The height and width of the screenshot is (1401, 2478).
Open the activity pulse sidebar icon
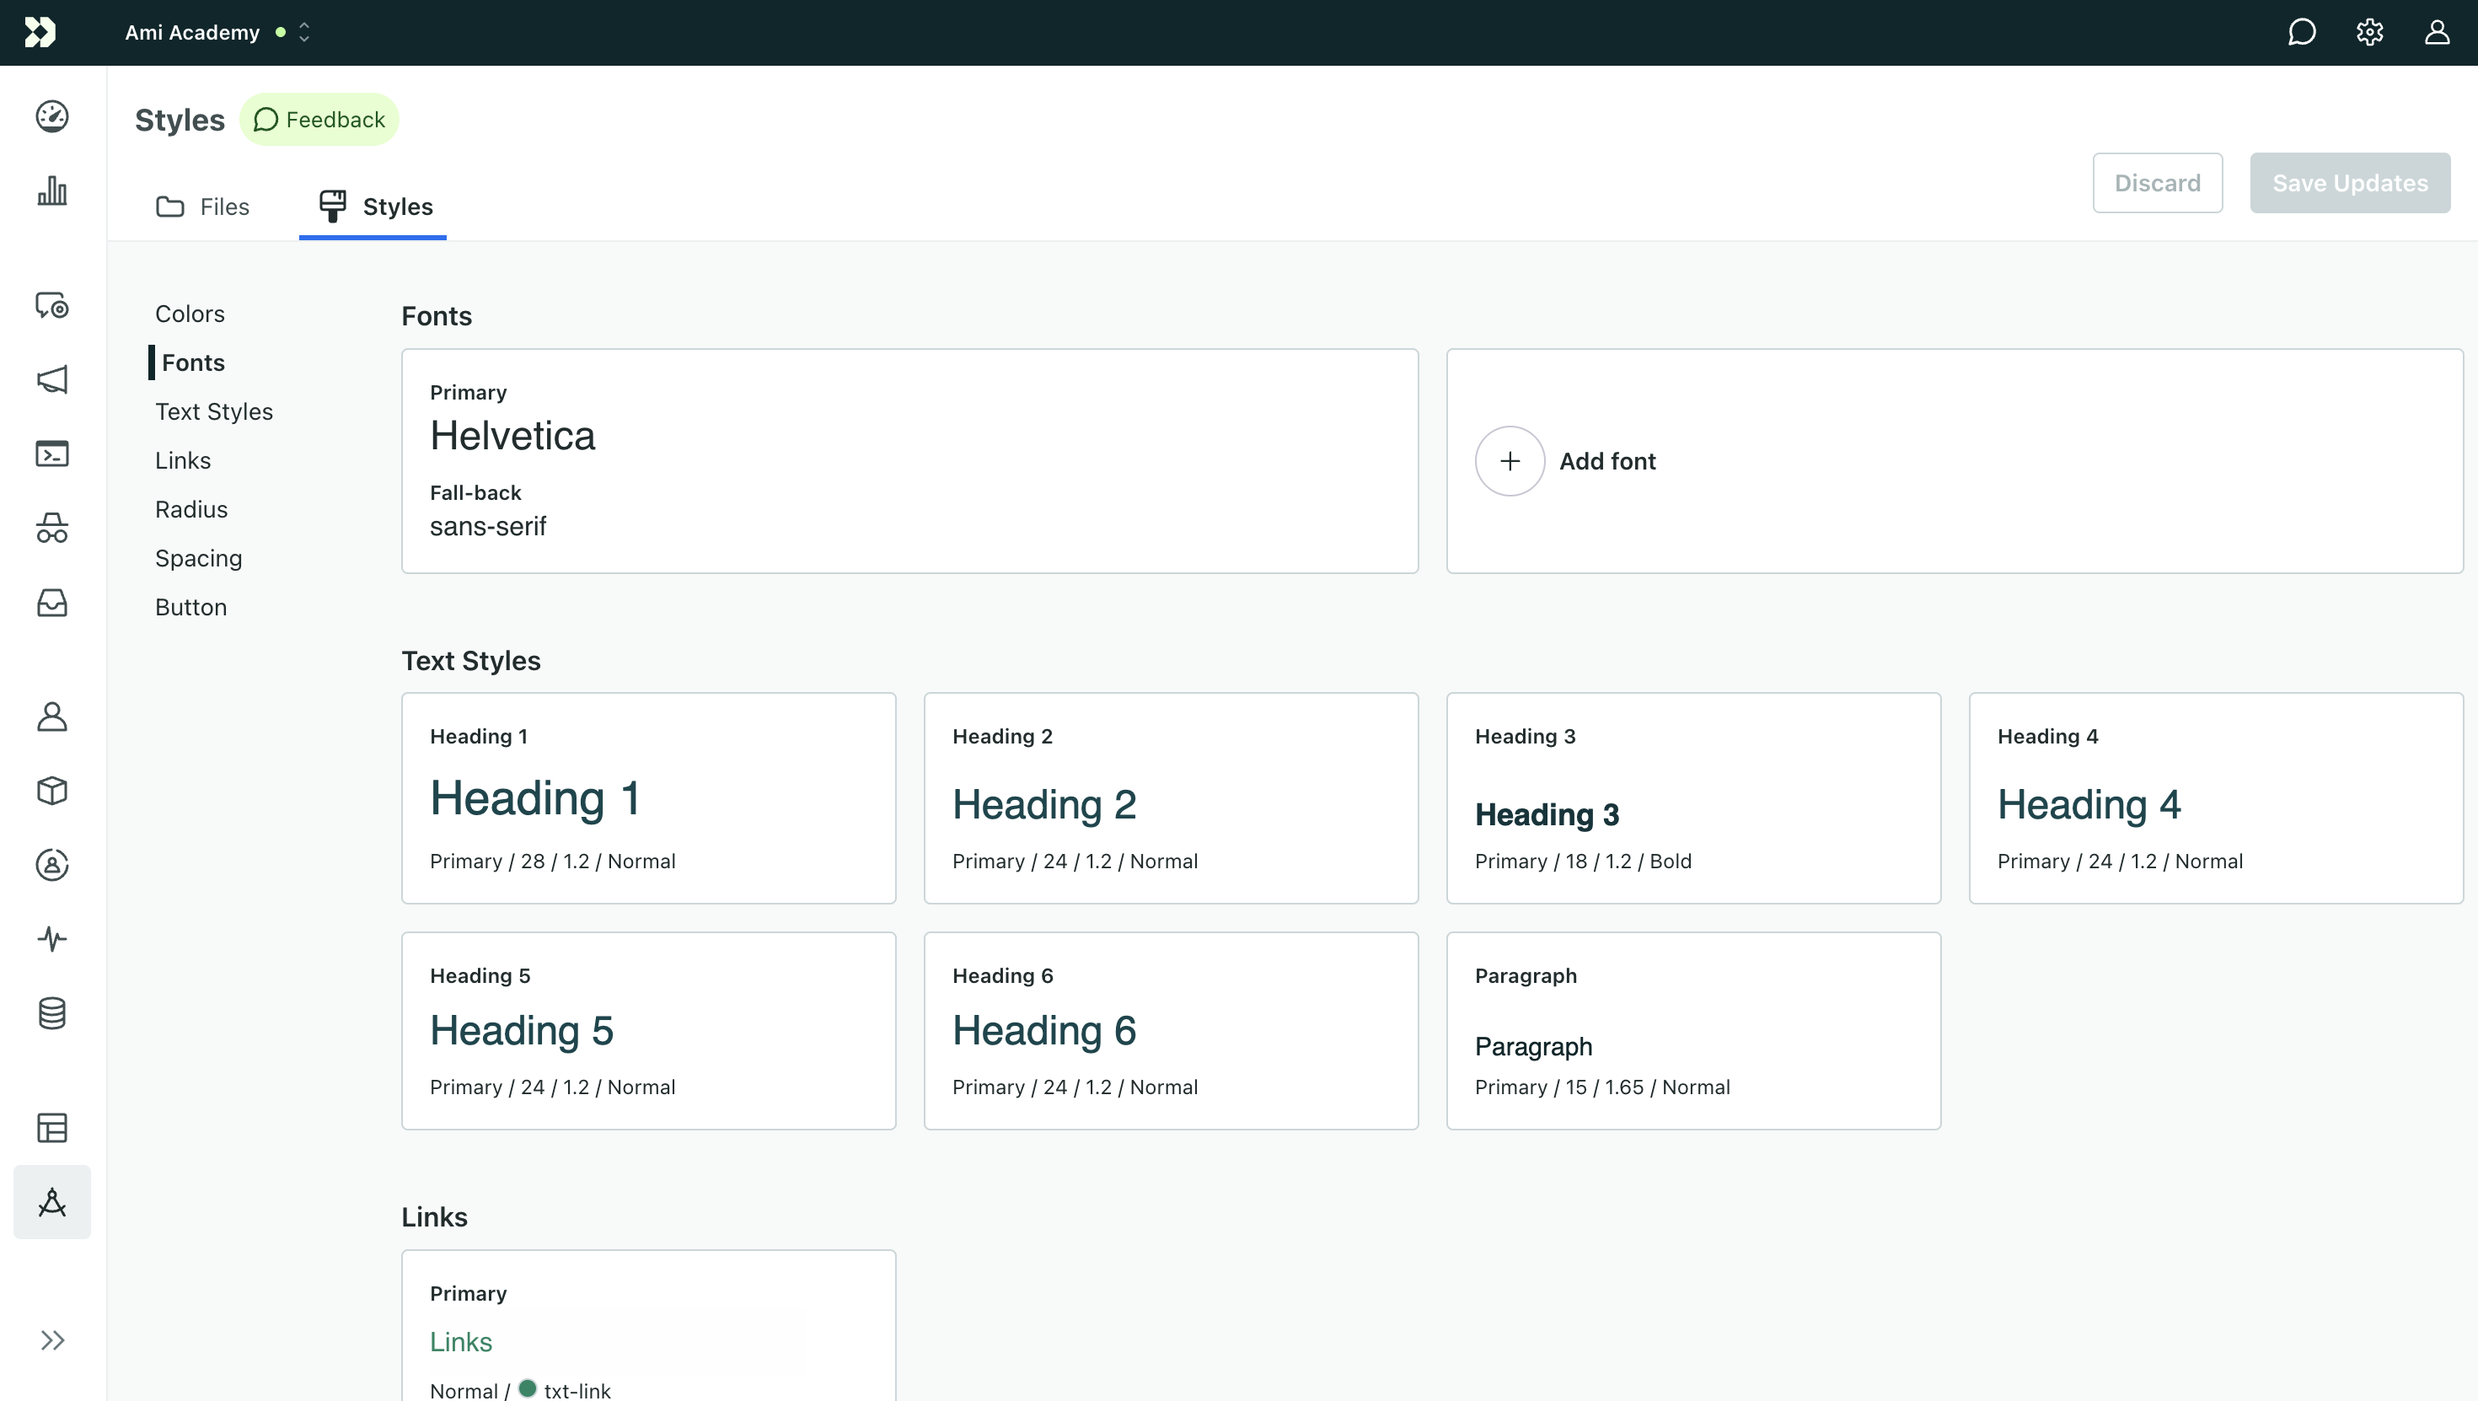52,939
